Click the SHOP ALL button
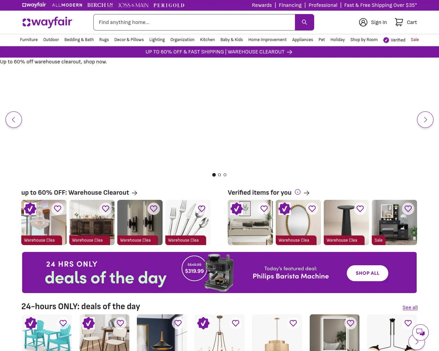The height and width of the screenshot is (351, 439). pyautogui.click(x=367, y=273)
